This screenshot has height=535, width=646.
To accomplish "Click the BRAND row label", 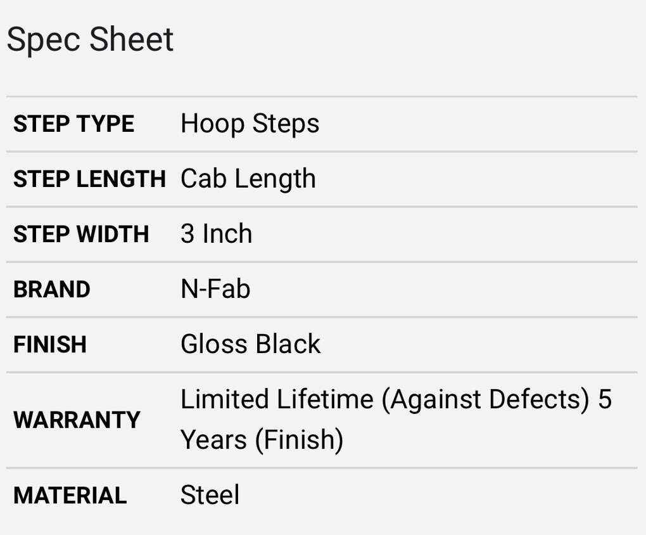I will coord(52,290).
